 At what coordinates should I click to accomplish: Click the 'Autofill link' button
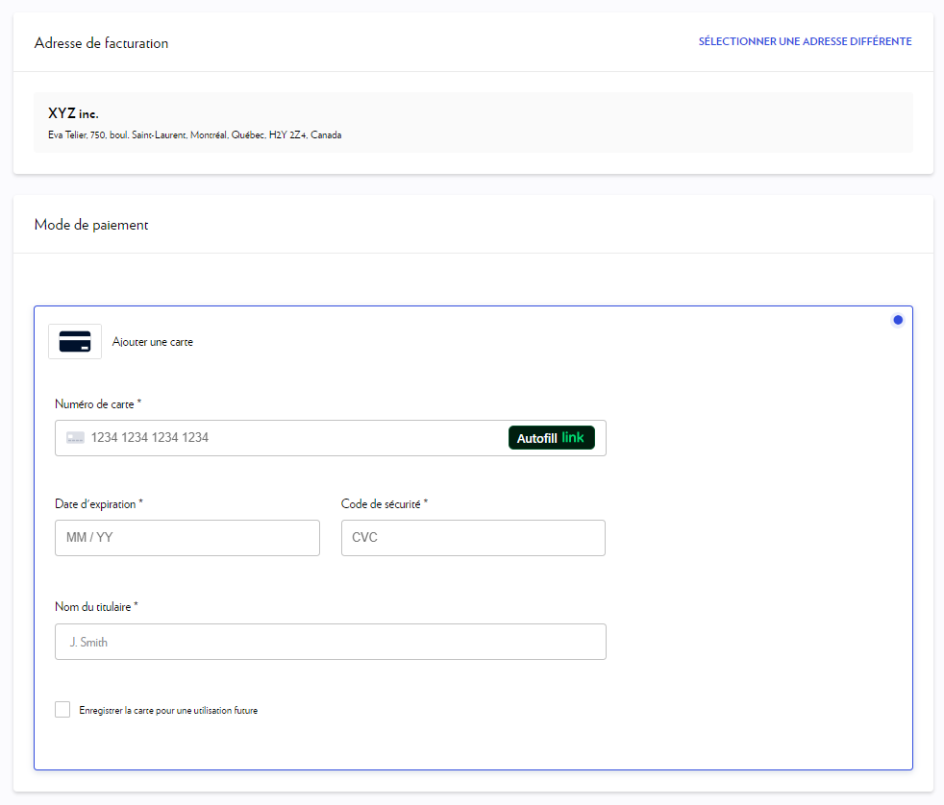pyautogui.click(x=552, y=437)
